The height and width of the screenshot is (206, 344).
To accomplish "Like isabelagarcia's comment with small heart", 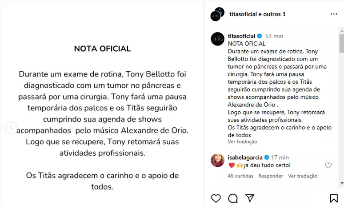I will [x=328, y=166].
